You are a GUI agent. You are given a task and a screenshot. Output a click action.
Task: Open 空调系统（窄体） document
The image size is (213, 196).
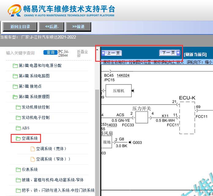[53, 159]
